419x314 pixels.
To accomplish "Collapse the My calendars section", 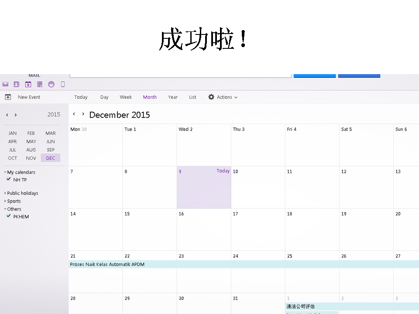I will [5, 172].
